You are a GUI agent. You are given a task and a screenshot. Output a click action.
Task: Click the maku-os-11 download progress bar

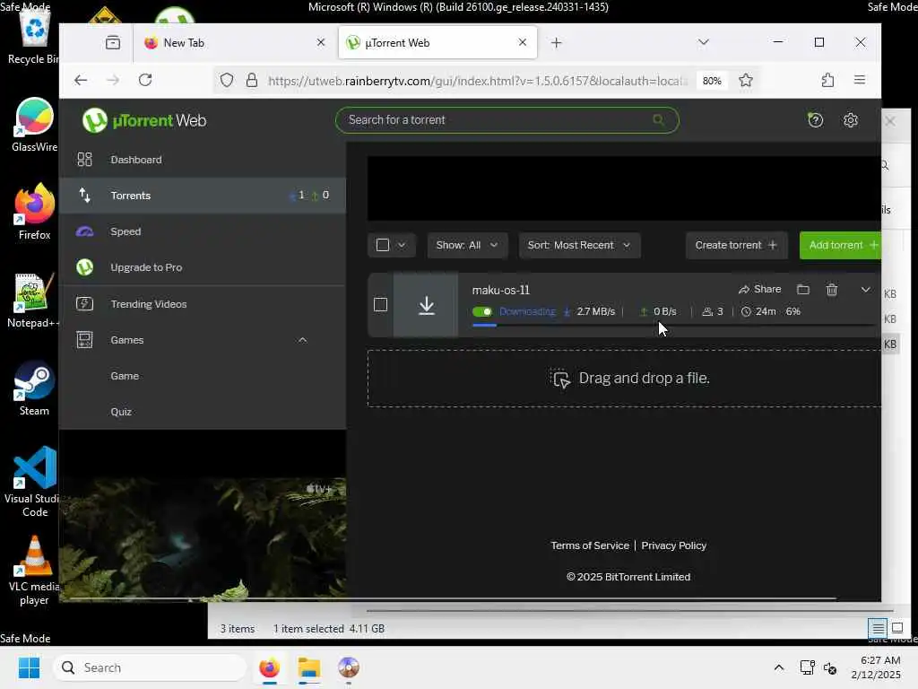(673, 325)
